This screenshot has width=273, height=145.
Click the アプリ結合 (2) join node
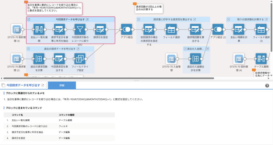coord(218,29)
